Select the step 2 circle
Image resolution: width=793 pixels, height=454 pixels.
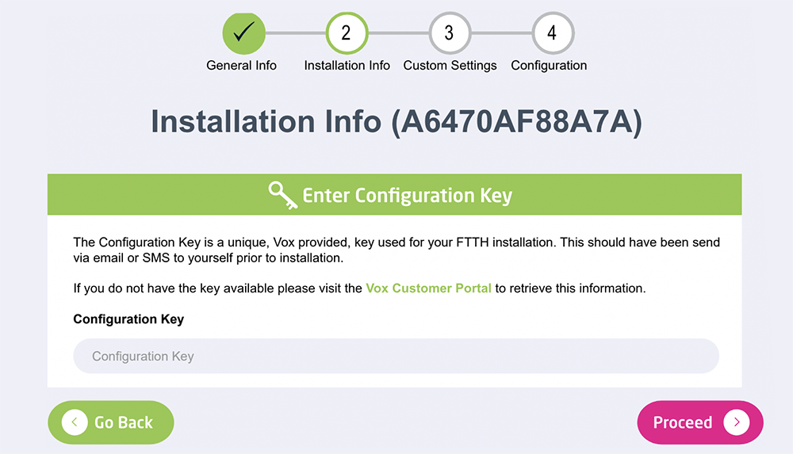pos(347,32)
